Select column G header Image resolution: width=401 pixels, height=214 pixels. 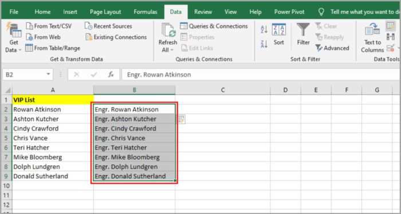[377, 90]
